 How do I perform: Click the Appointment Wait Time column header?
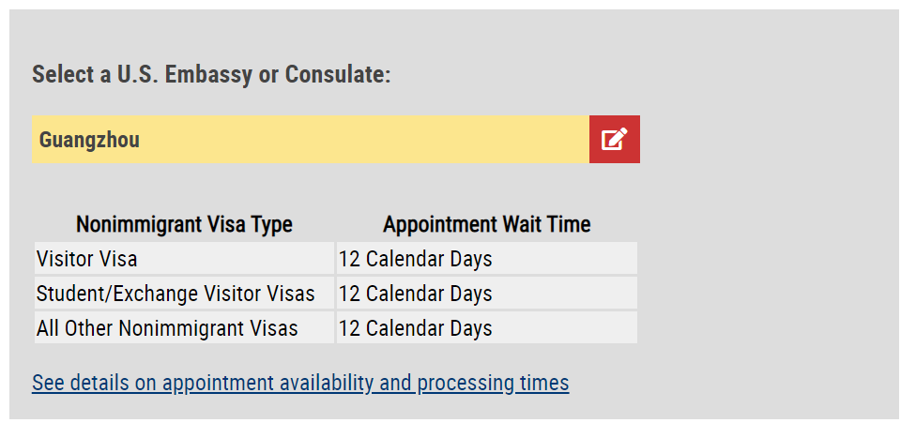[x=487, y=224]
